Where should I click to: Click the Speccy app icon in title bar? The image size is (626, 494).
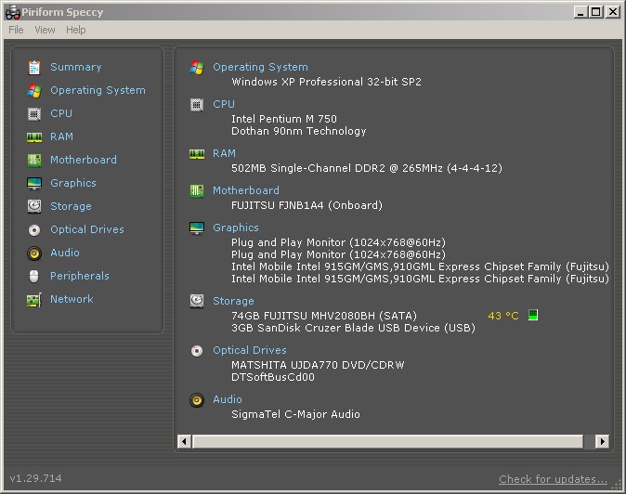(x=13, y=12)
